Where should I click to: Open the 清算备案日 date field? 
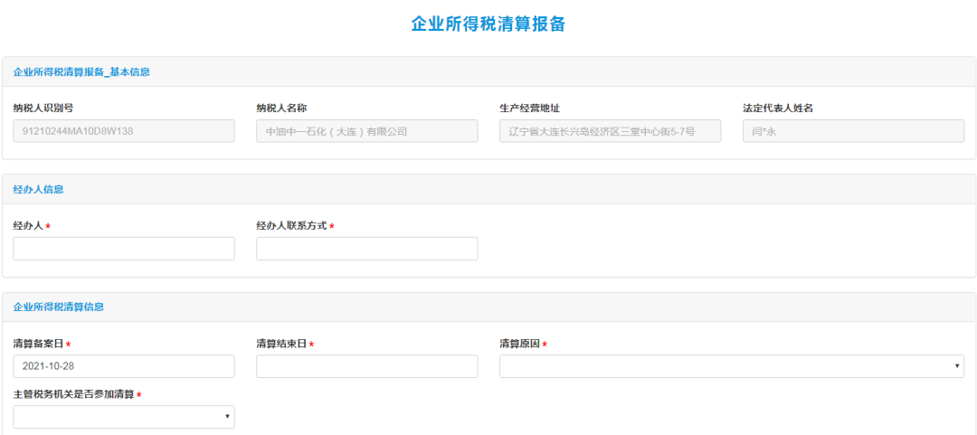pyautogui.click(x=124, y=366)
